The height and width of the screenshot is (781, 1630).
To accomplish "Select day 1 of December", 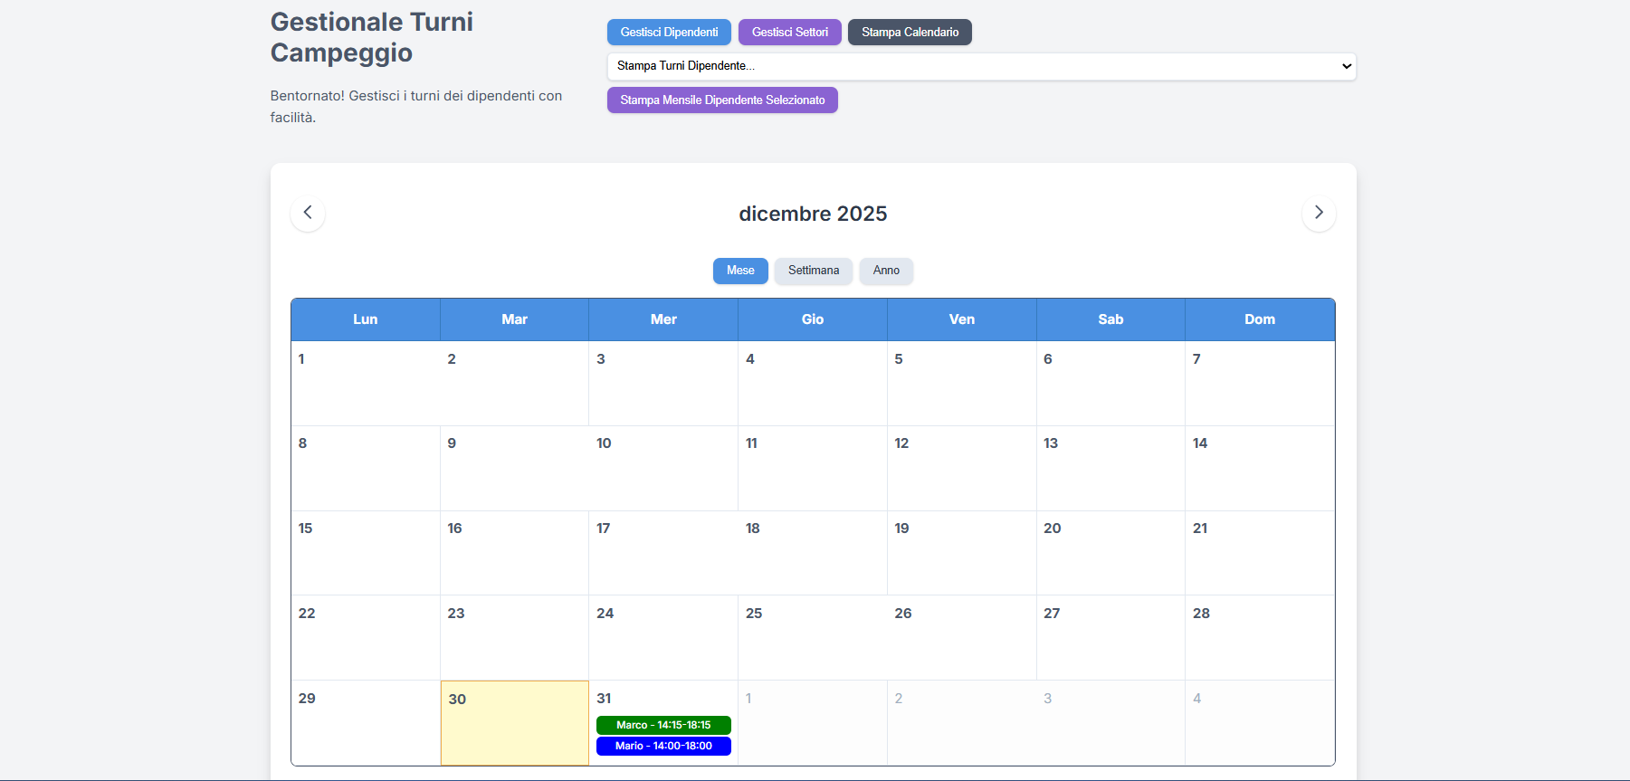I will coord(366,383).
